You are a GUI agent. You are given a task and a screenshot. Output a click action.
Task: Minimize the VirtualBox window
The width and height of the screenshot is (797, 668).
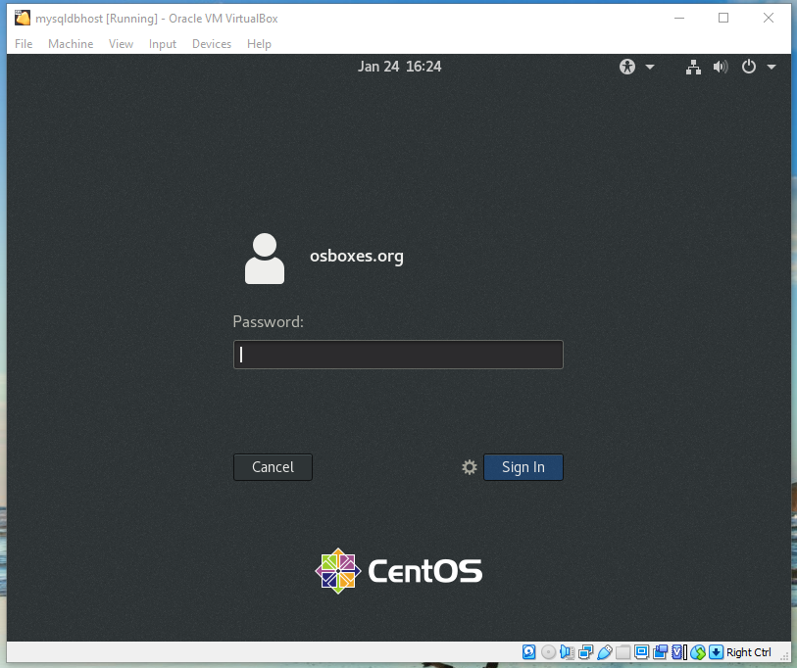click(x=679, y=18)
